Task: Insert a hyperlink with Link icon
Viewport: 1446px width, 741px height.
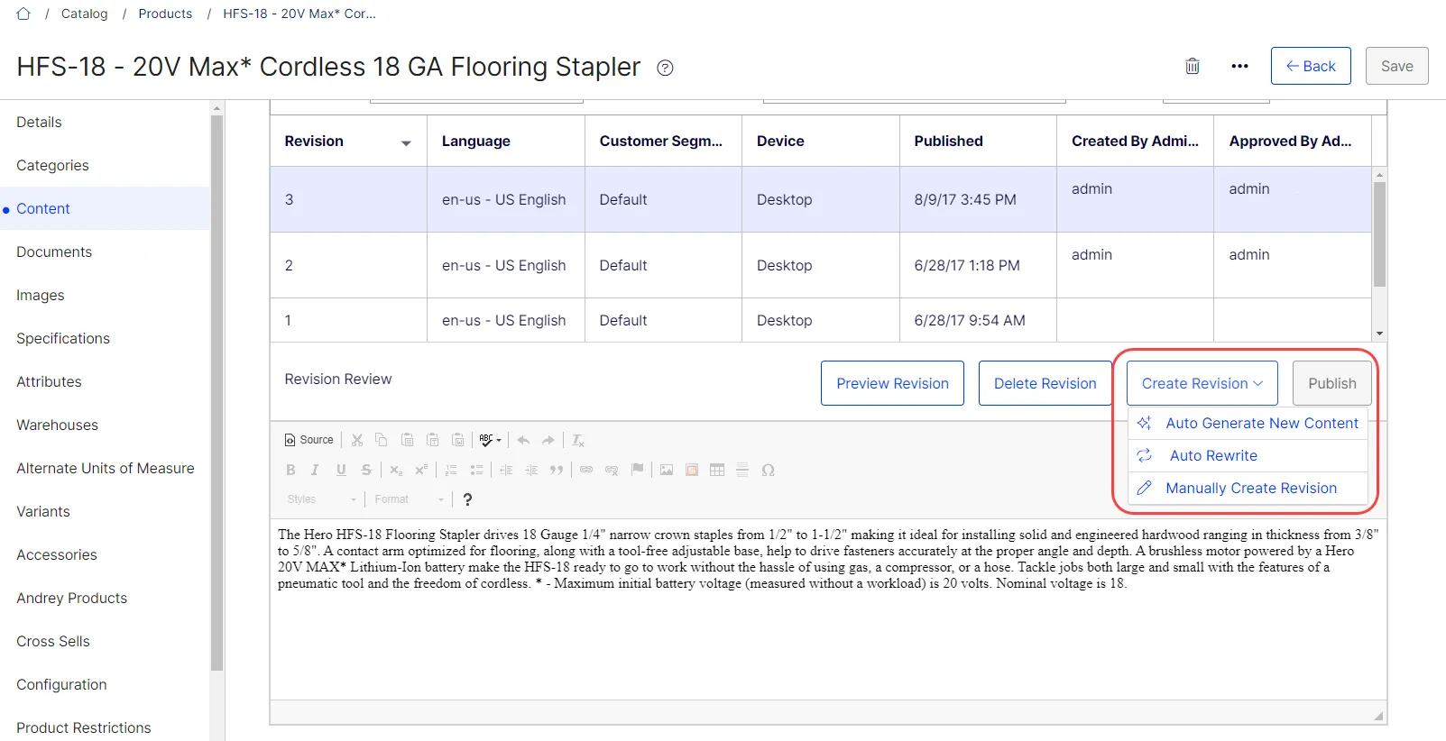Action: coord(586,470)
